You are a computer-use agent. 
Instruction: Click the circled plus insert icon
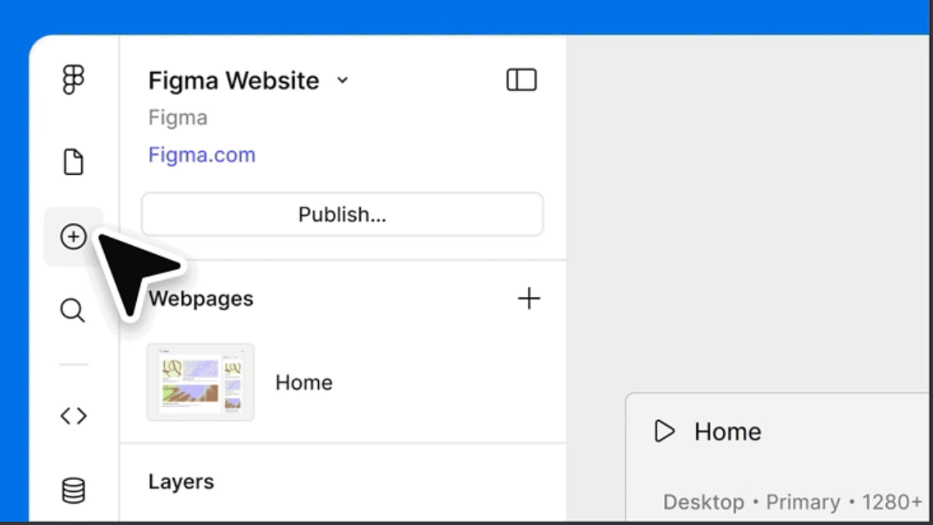pos(73,236)
